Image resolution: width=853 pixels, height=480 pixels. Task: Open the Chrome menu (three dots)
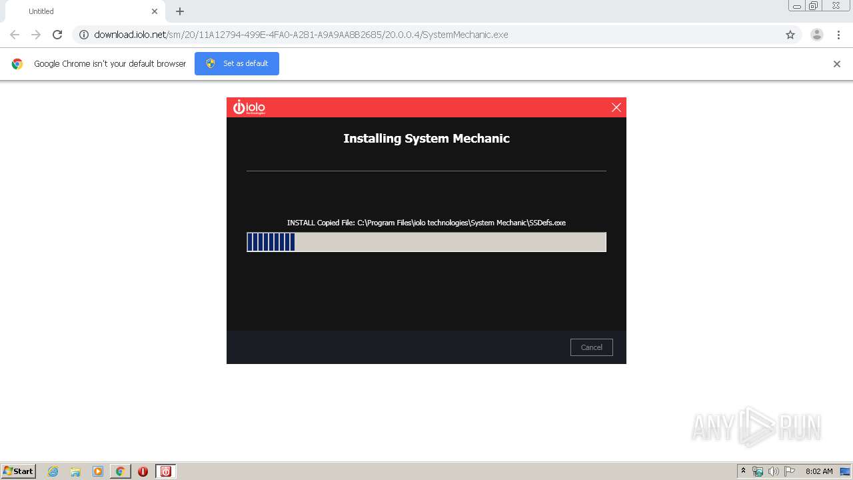(838, 35)
